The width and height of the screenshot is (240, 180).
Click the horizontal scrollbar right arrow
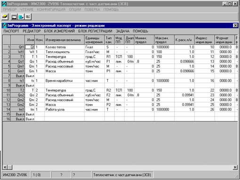tap(235, 167)
